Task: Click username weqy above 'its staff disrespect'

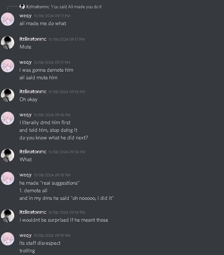Action: [x=25, y=235]
